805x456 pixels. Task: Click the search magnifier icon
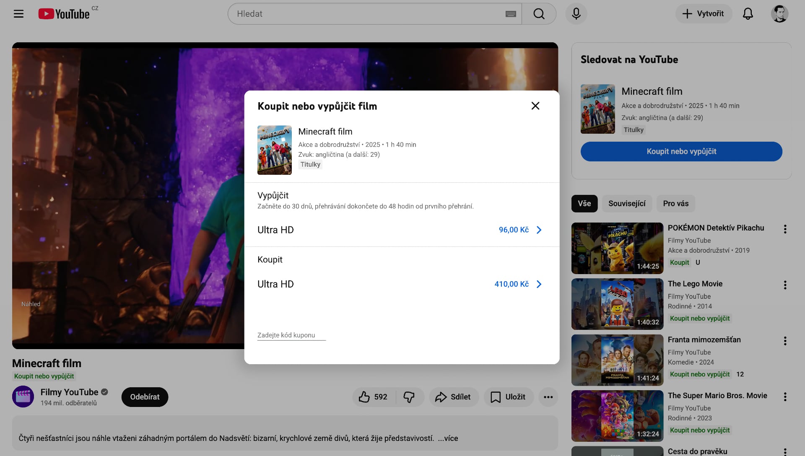tap(539, 13)
